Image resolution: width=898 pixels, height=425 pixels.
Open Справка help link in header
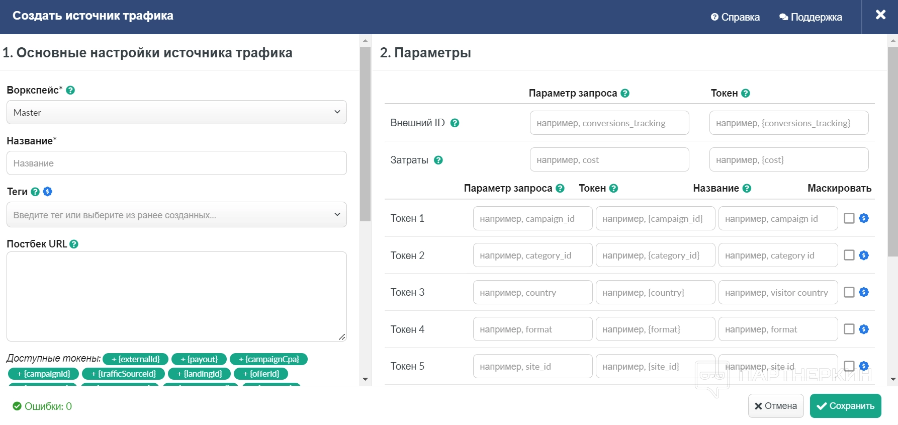click(x=735, y=17)
